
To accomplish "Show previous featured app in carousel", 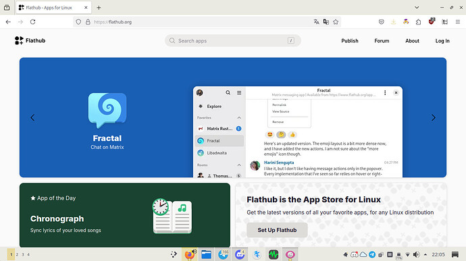I will 32,117.
